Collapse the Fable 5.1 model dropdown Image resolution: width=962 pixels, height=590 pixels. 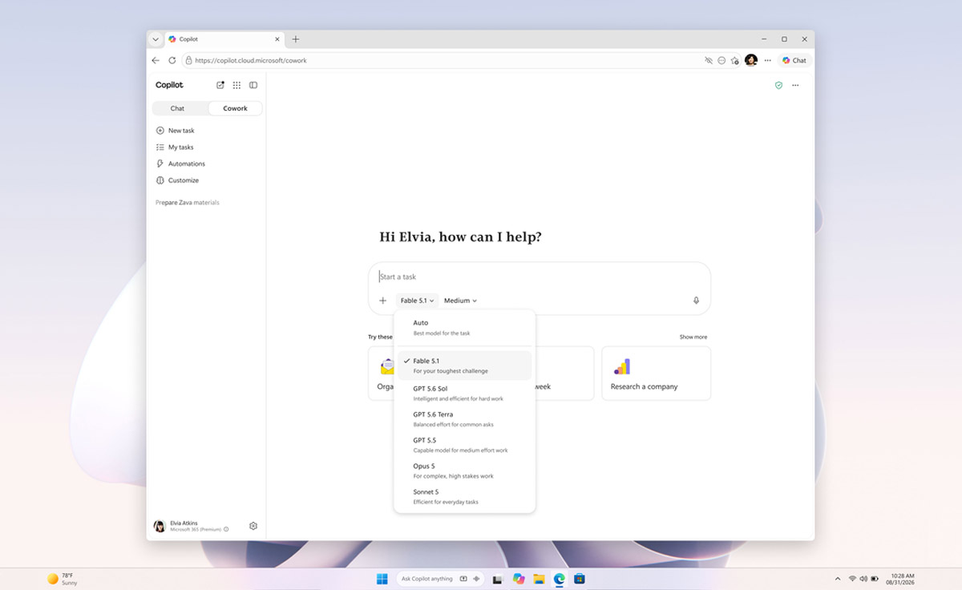[x=417, y=301]
